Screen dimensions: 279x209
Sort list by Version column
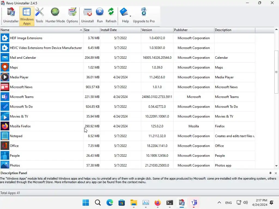coord(157,30)
